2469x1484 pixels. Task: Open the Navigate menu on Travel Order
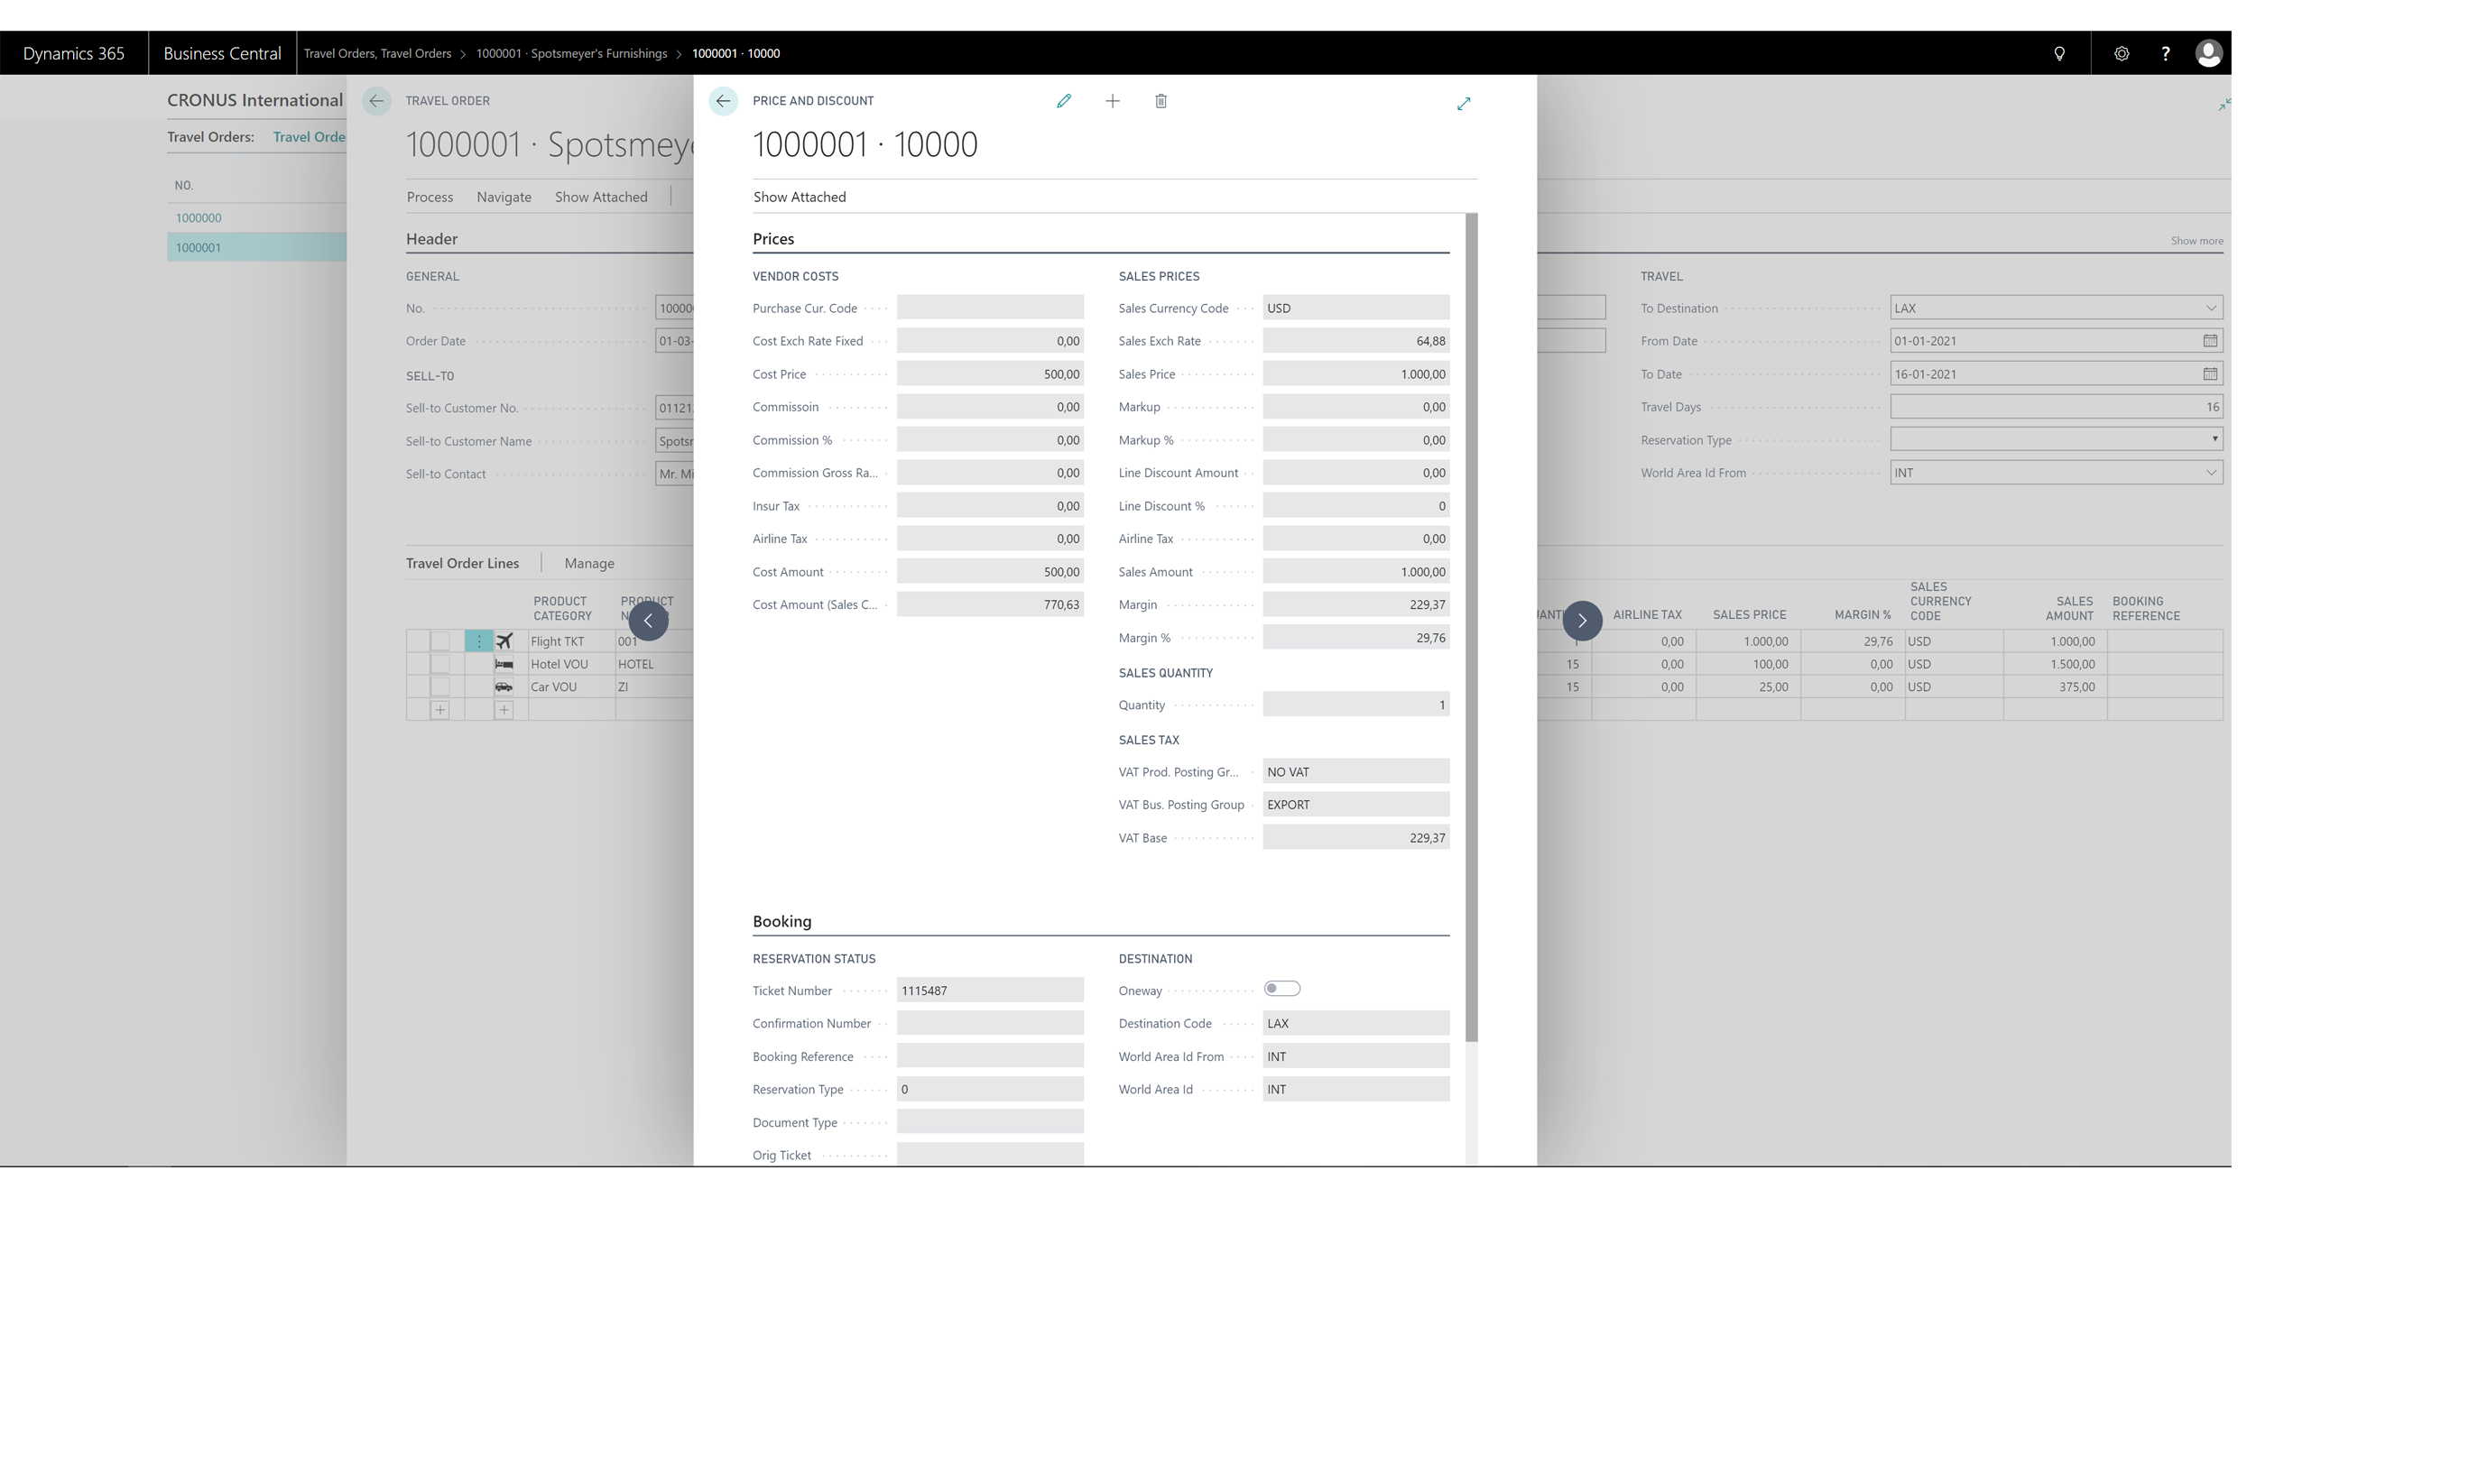pyautogui.click(x=504, y=197)
